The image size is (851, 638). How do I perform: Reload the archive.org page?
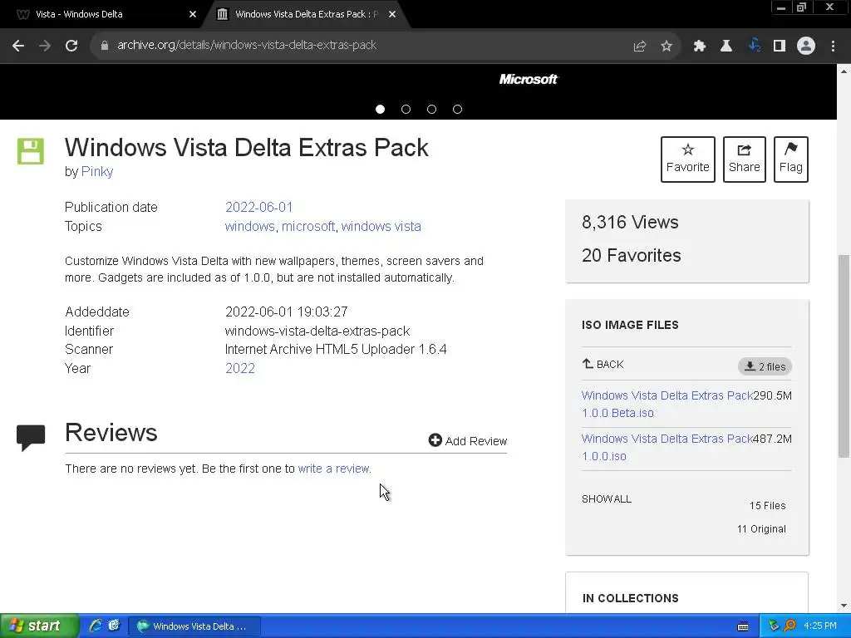point(71,46)
